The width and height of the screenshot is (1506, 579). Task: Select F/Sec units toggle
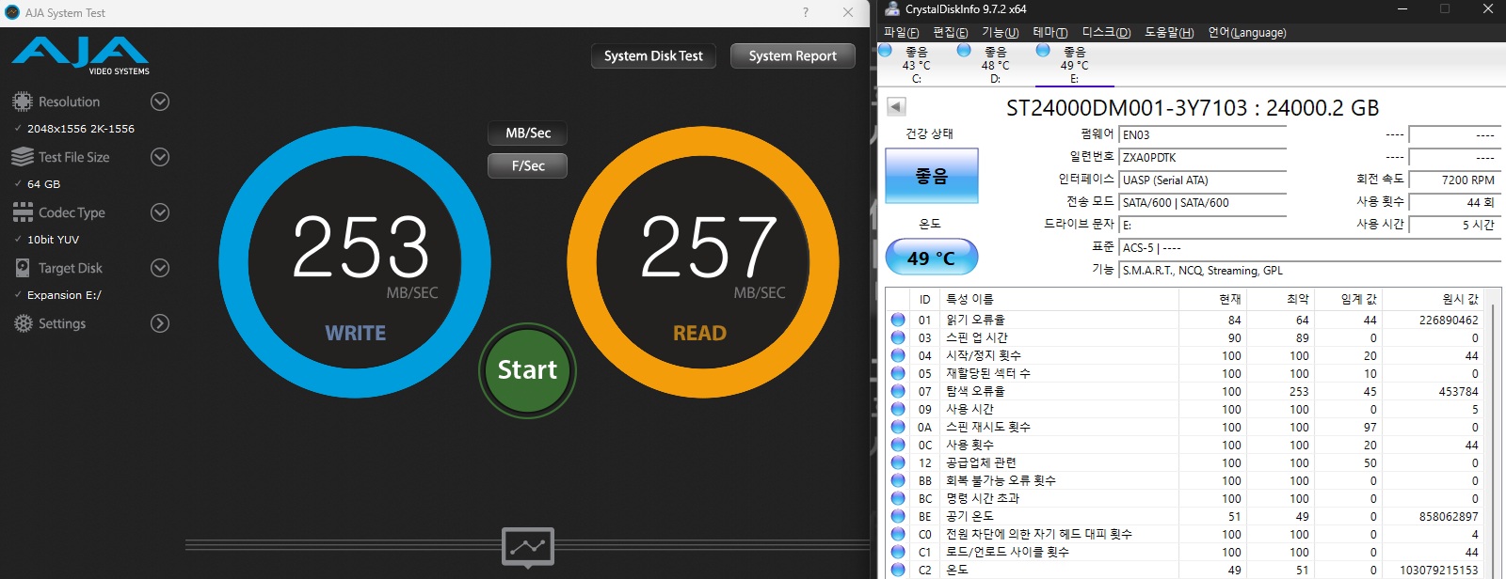(527, 165)
